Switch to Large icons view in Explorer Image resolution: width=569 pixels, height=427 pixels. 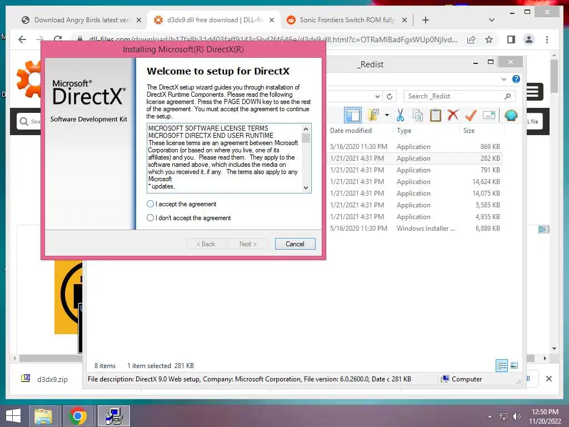click(x=514, y=365)
